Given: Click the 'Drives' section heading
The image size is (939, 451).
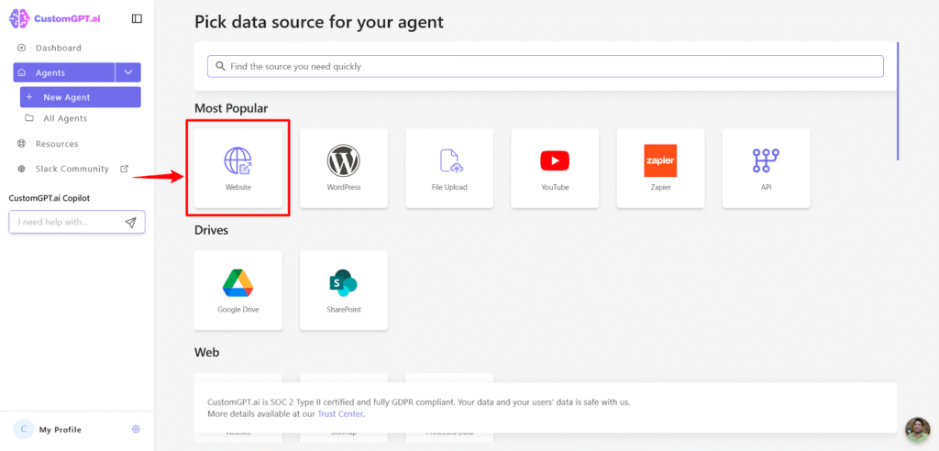Looking at the screenshot, I should [x=212, y=230].
